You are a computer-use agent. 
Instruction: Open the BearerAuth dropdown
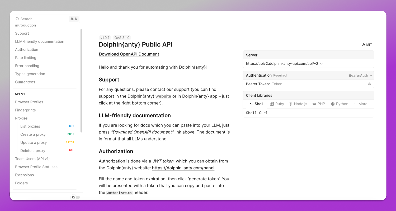click(360, 75)
